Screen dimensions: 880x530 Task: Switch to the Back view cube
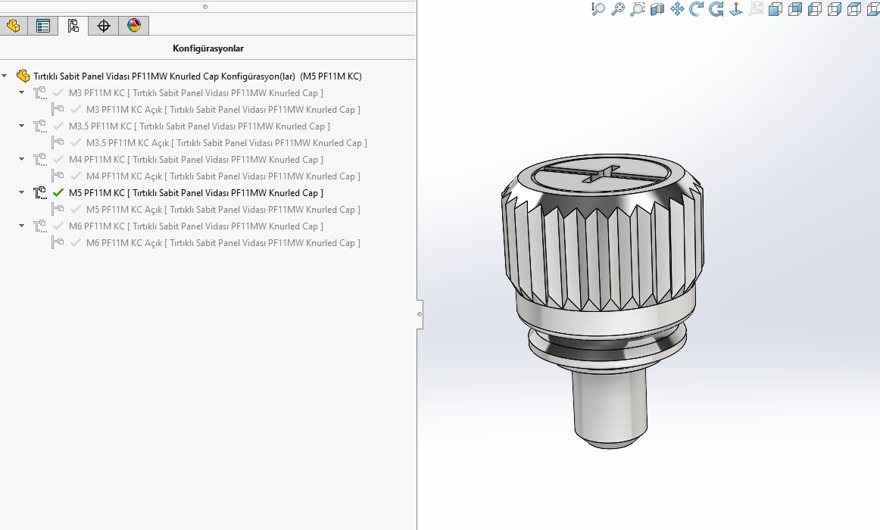[x=795, y=9]
